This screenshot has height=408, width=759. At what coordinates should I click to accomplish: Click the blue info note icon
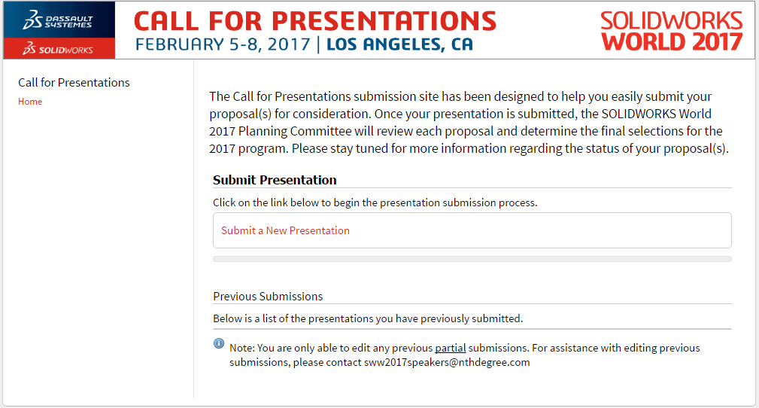click(219, 343)
